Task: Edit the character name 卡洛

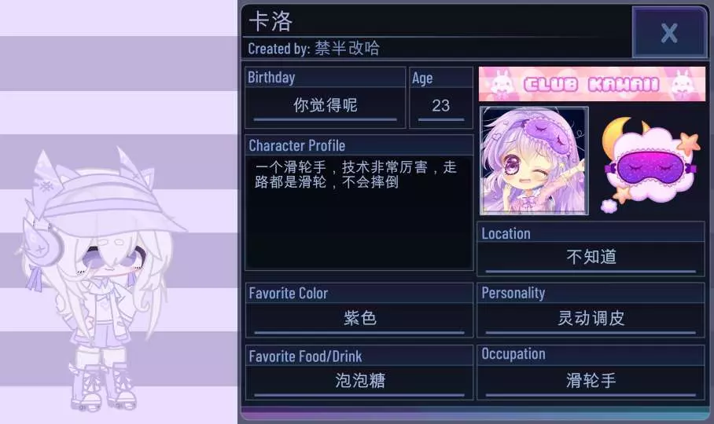Action: [x=271, y=21]
